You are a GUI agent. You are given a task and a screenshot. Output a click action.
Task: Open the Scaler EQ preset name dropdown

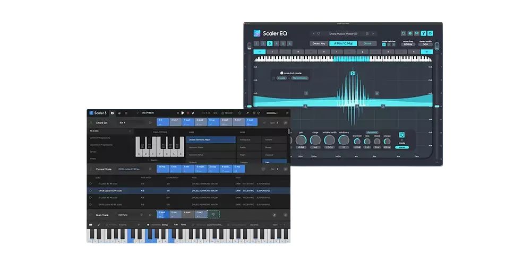tap(344, 34)
